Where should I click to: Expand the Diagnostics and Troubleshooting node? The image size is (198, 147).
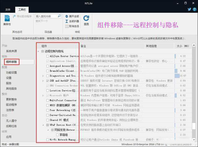click(x=43, y=76)
